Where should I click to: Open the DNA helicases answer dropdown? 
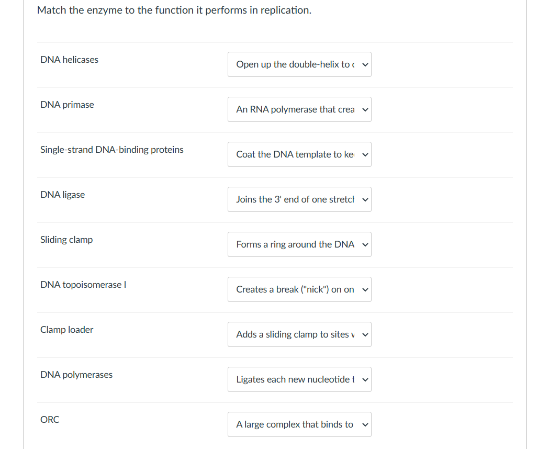pyautogui.click(x=299, y=64)
